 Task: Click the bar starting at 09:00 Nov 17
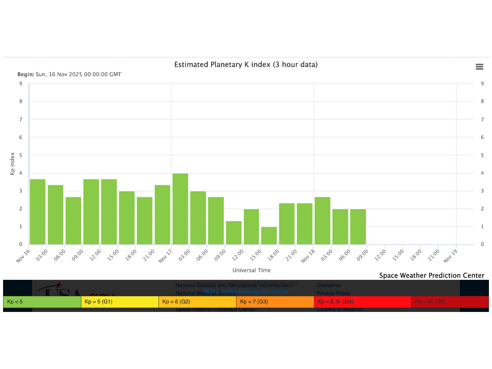click(234, 233)
